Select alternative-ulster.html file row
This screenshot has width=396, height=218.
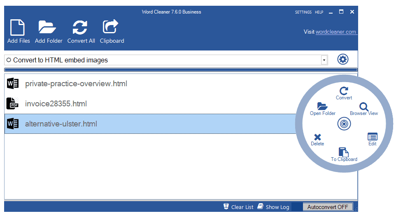pos(150,124)
